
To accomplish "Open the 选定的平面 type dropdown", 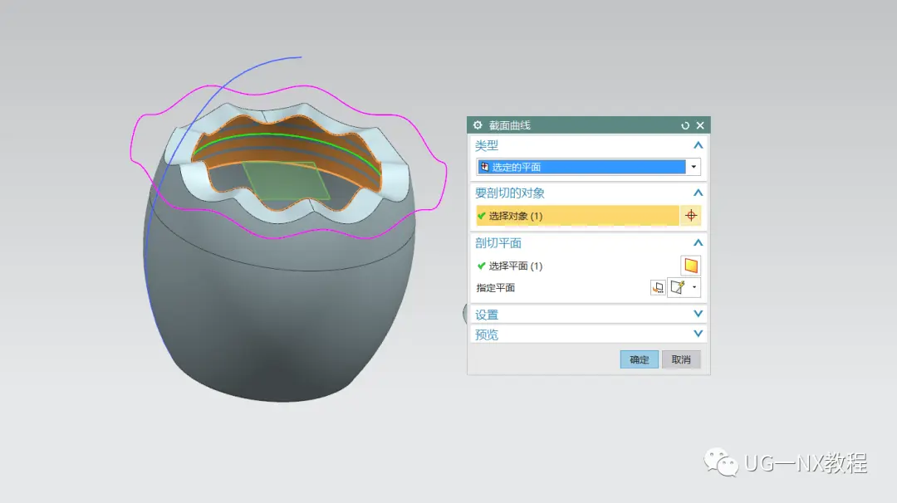I will (x=694, y=167).
